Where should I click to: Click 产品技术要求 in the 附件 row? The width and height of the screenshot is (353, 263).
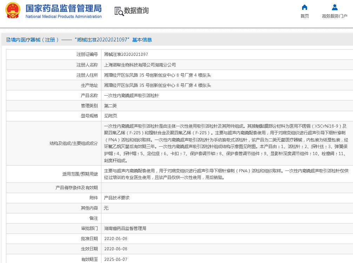tap(117, 198)
